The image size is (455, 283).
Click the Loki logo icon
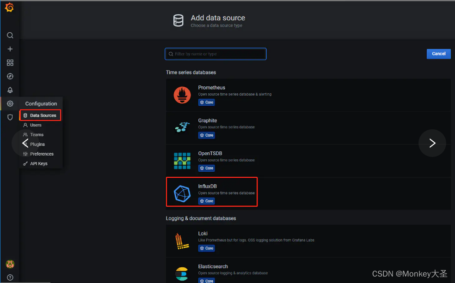point(182,241)
